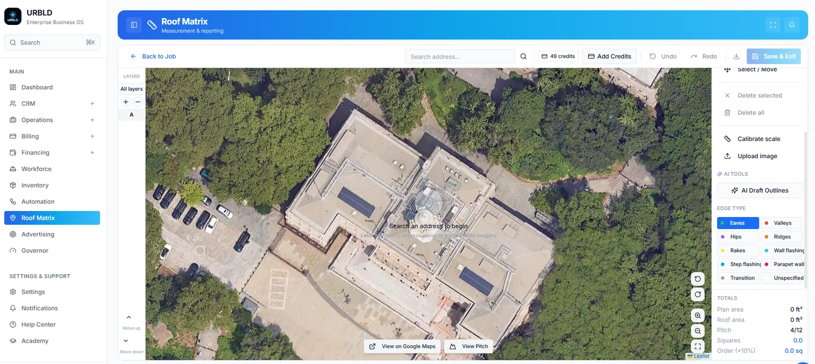
Task: Click the Add Credits button
Action: [610, 57]
